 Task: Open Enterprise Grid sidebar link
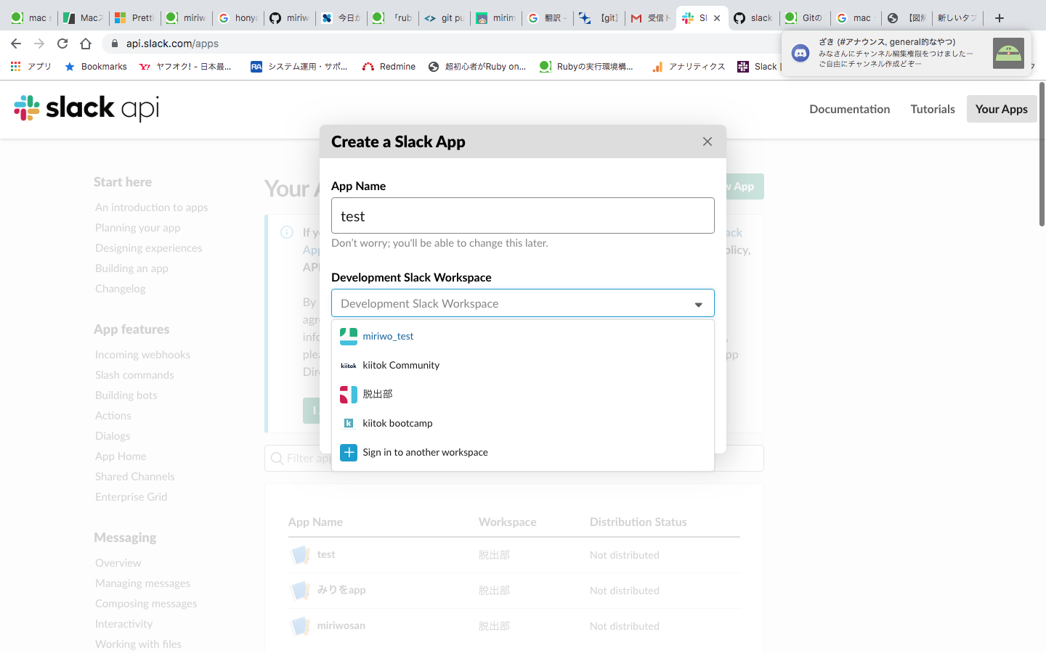click(x=131, y=497)
